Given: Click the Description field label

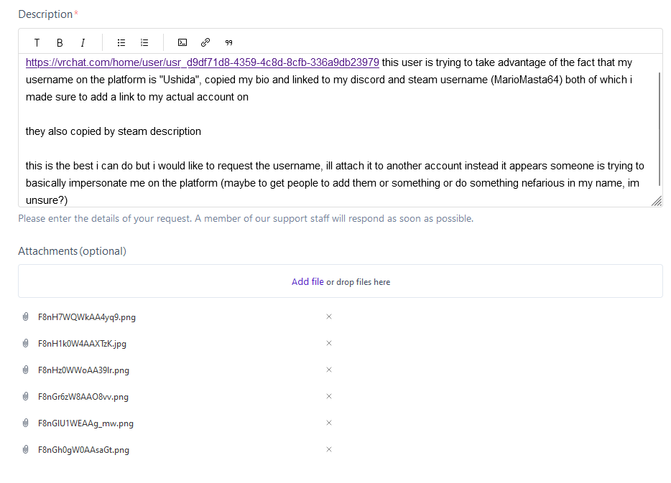Looking at the screenshot, I should tap(45, 14).
